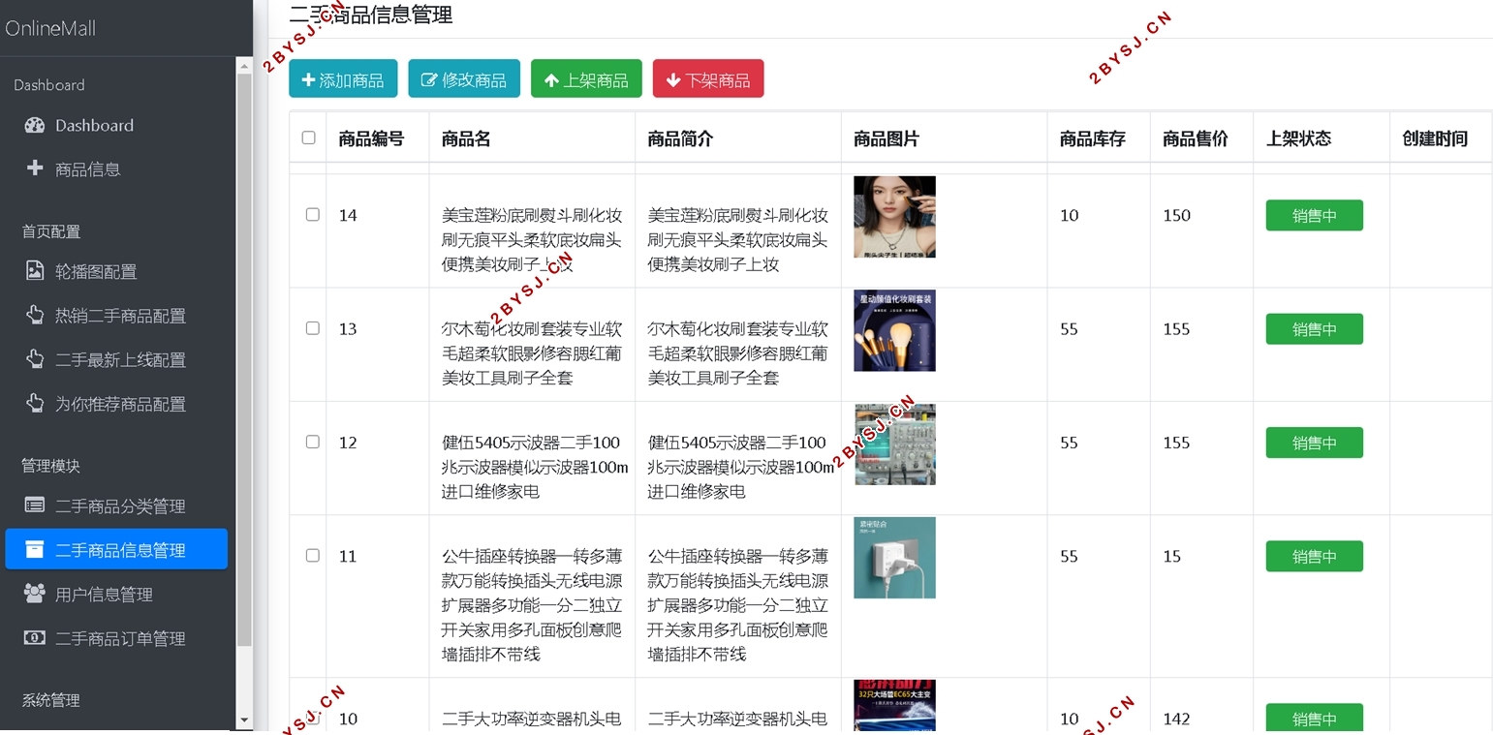Check the checkbox for product 14
The width and height of the screenshot is (1493, 735).
(312, 214)
